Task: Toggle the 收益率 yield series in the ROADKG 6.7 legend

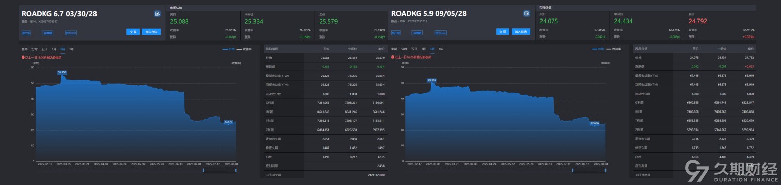Action: (244, 49)
